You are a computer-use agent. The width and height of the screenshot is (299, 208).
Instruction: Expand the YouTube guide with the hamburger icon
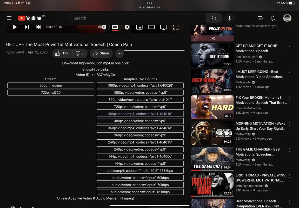(9, 18)
